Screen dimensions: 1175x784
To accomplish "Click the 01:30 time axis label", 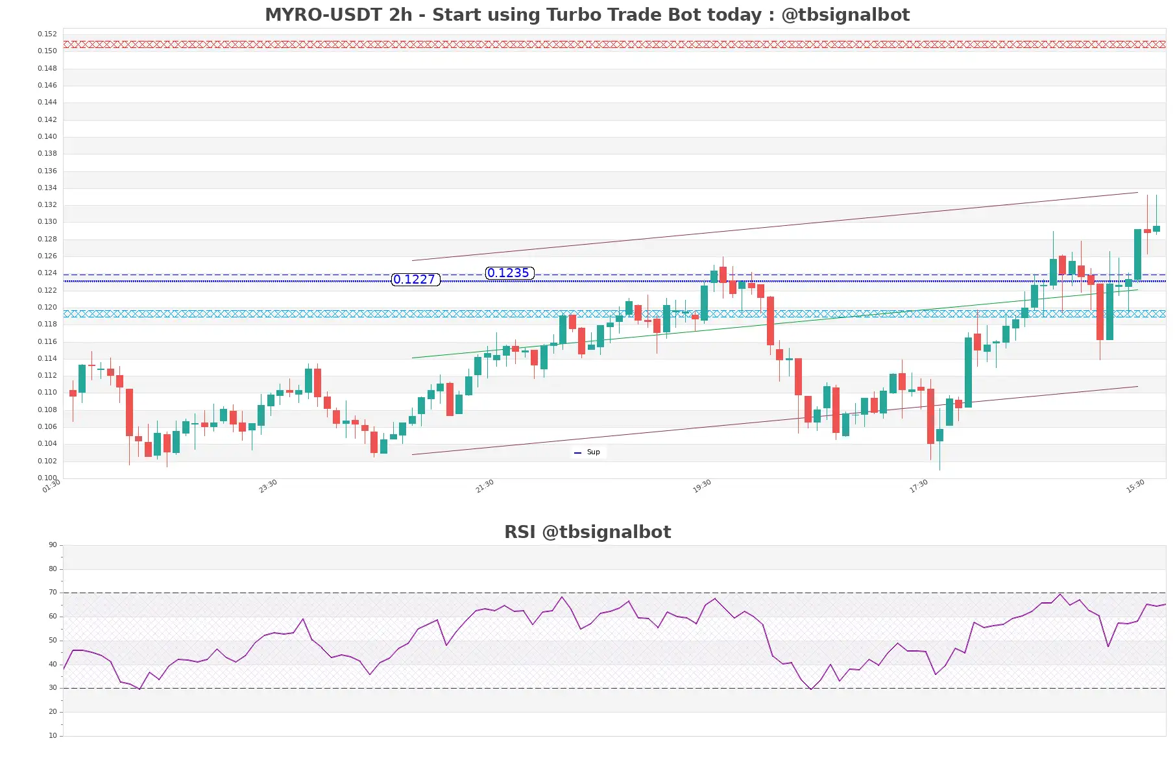I will 51,486.
